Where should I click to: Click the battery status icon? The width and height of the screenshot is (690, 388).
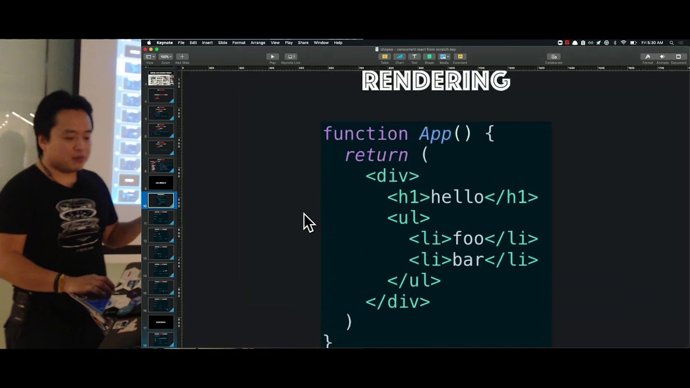633,43
